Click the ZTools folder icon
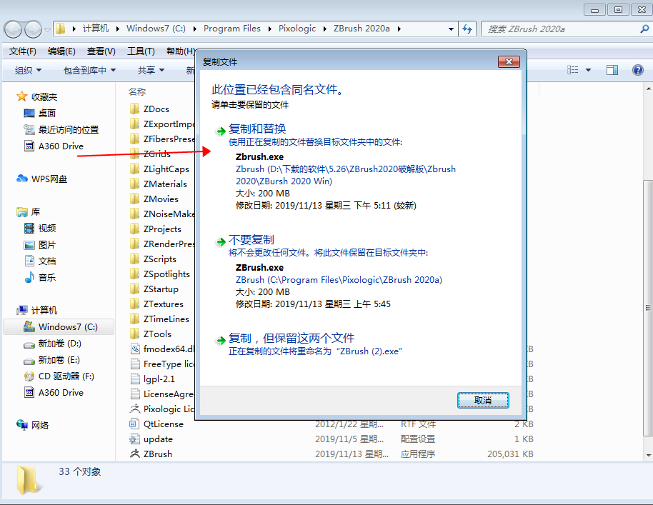653x505 pixels. pyautogui.click(x=134, y=334)
